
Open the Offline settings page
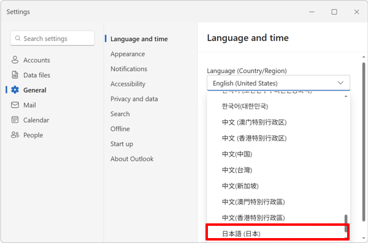pyautogui.click(x=120, y=129)
